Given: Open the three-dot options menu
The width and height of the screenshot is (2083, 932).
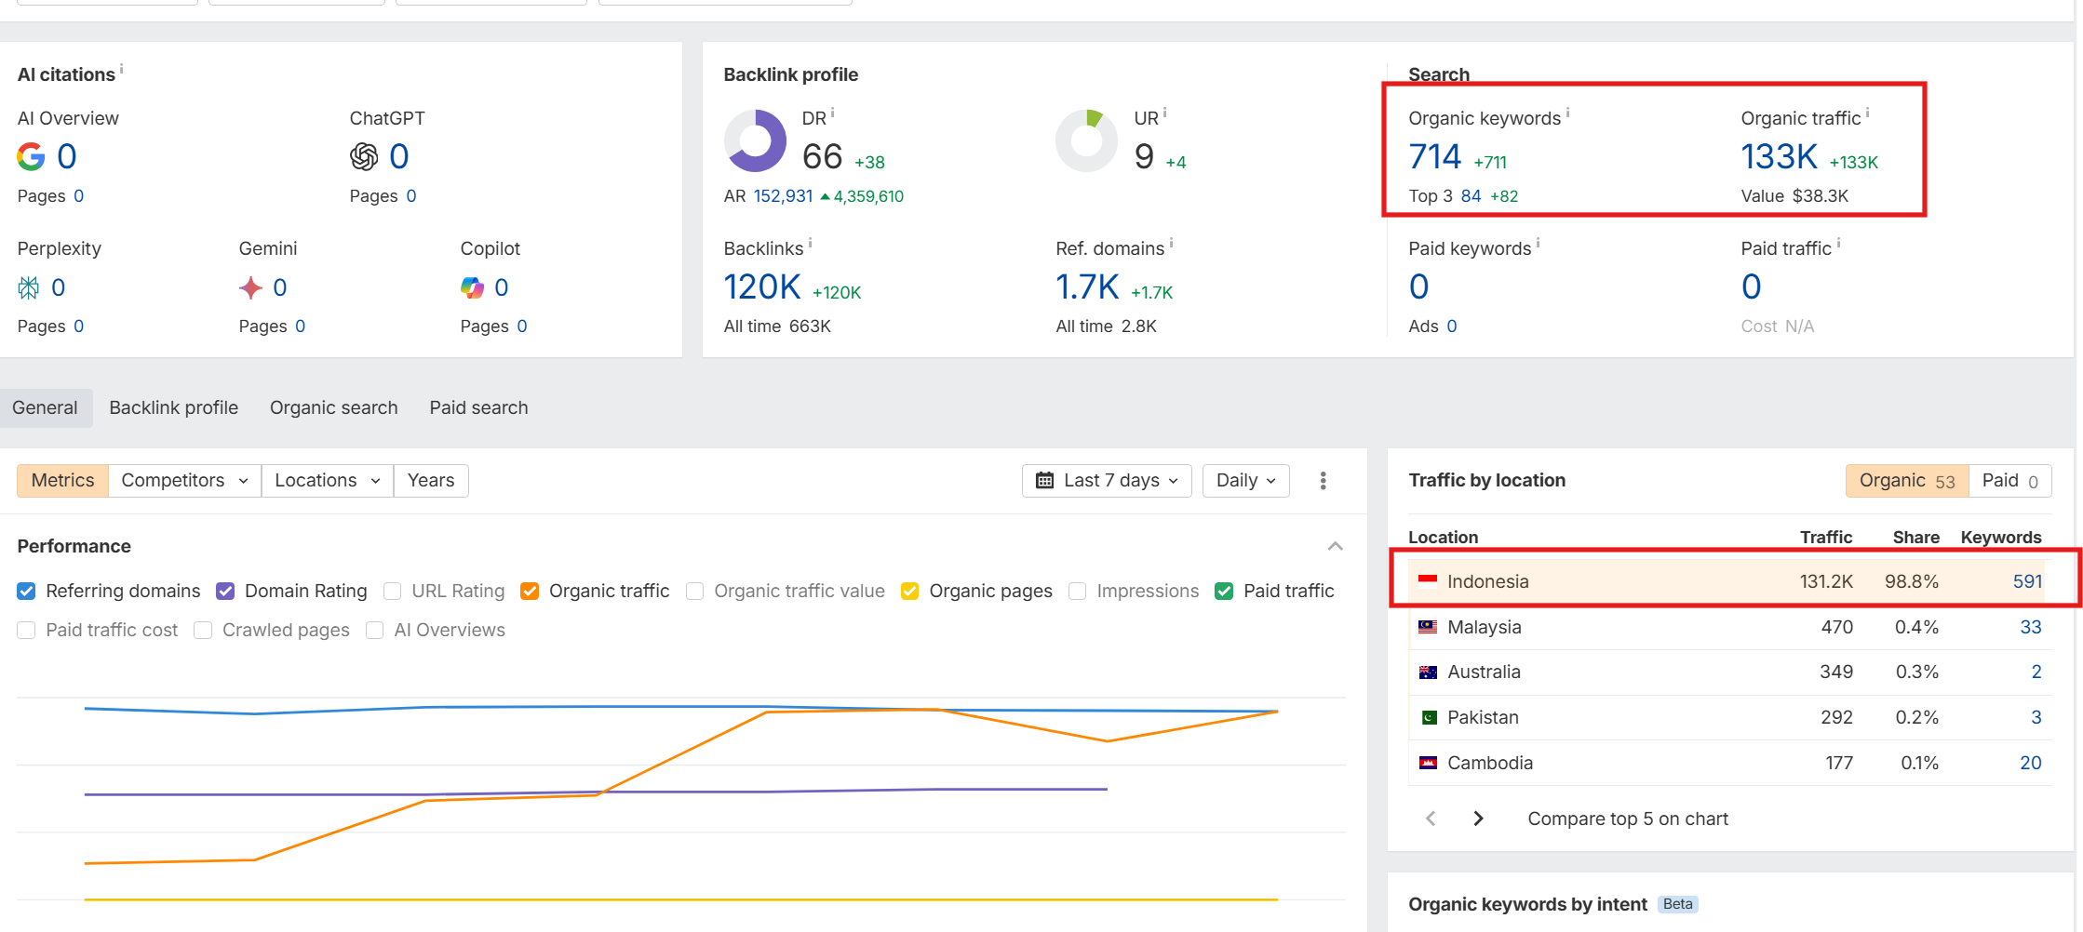Looking at the screenshot, I should [x=1323, y=480].
